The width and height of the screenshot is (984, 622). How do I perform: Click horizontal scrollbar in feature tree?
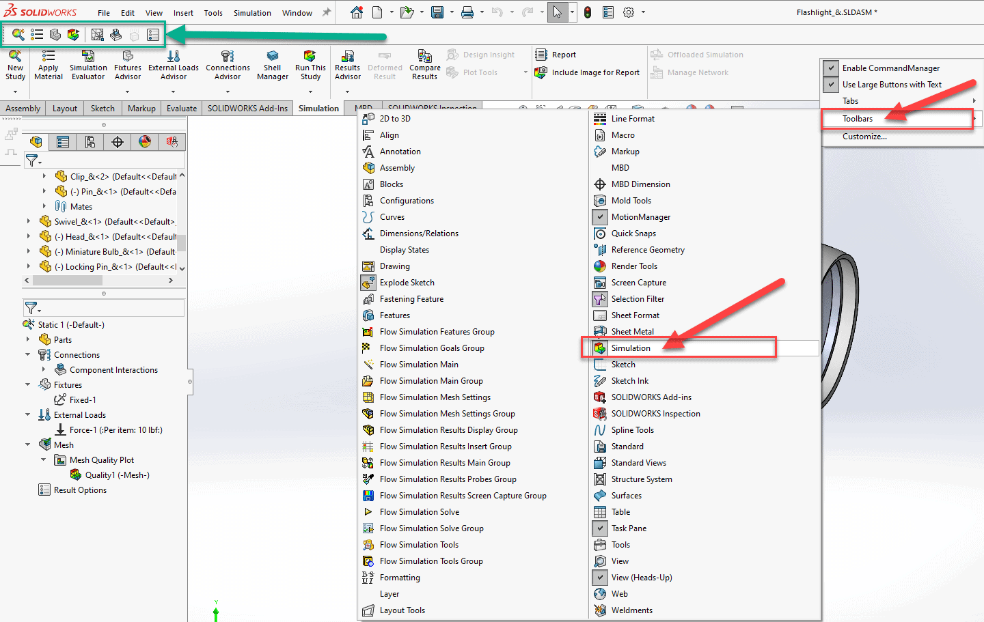point(67,280)
